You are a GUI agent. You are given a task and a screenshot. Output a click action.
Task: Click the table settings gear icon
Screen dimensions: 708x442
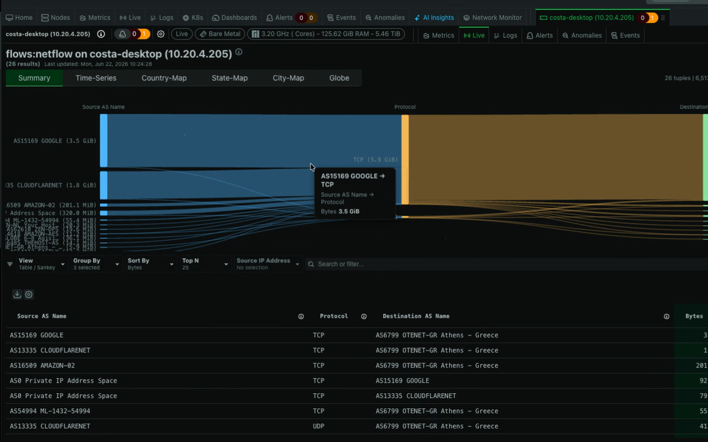29,294
